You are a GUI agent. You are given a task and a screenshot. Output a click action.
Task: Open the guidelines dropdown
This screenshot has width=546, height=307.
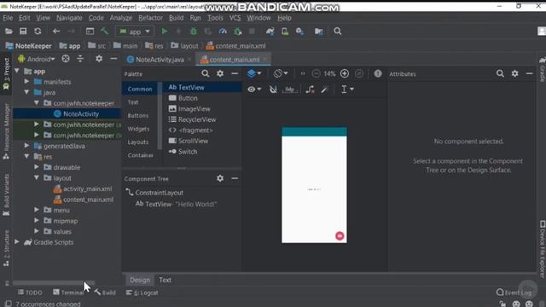click(x=347, y=90)
